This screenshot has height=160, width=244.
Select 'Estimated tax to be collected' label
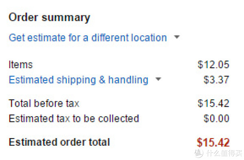74,119
